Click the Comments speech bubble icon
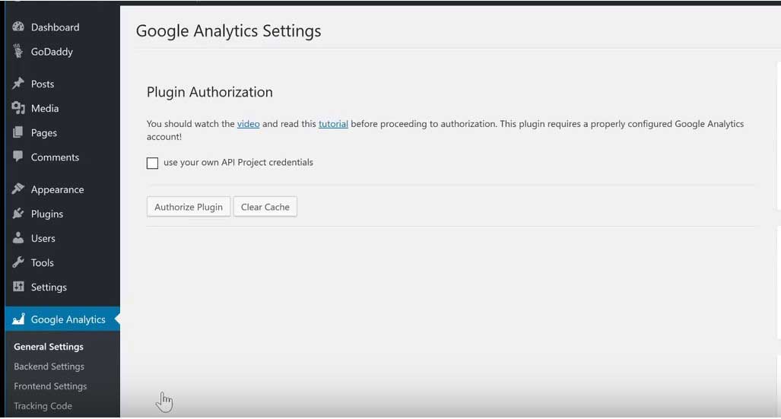Viewport: 781px width, 419px height. pyautogui.click(x=18, y=157)
